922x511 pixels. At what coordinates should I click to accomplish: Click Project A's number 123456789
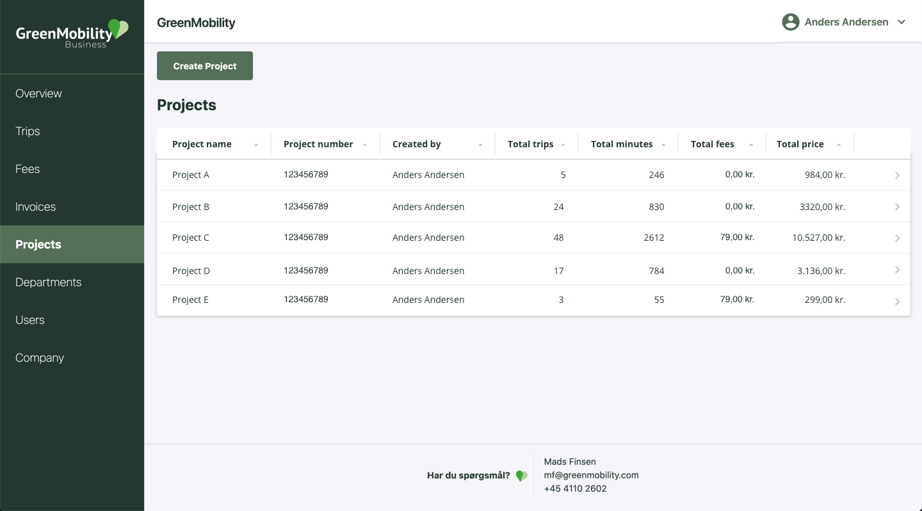coord(306,174)
